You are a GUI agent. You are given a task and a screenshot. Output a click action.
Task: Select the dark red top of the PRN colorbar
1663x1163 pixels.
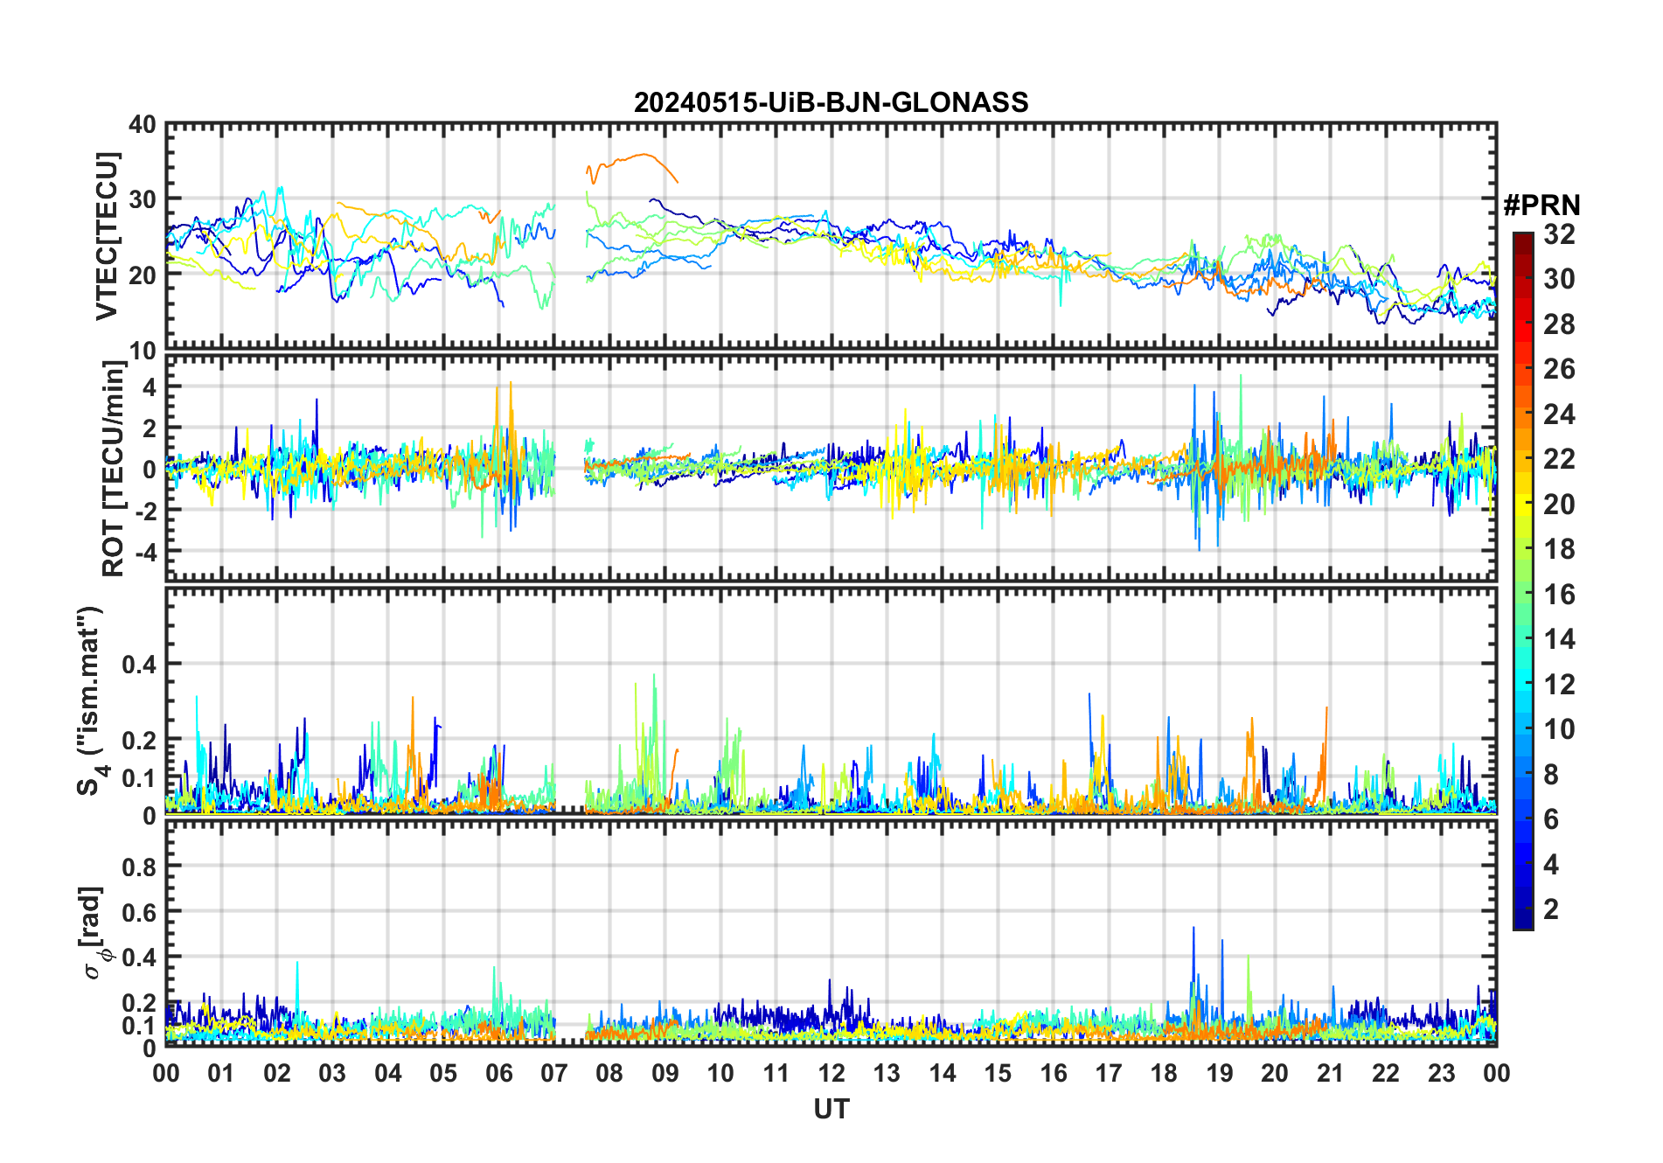(x=1523, y=238)
